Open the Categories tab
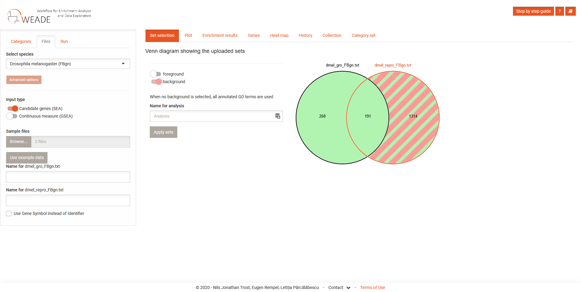The height and width of the screenshot is (292, 581). click(21, 41)
